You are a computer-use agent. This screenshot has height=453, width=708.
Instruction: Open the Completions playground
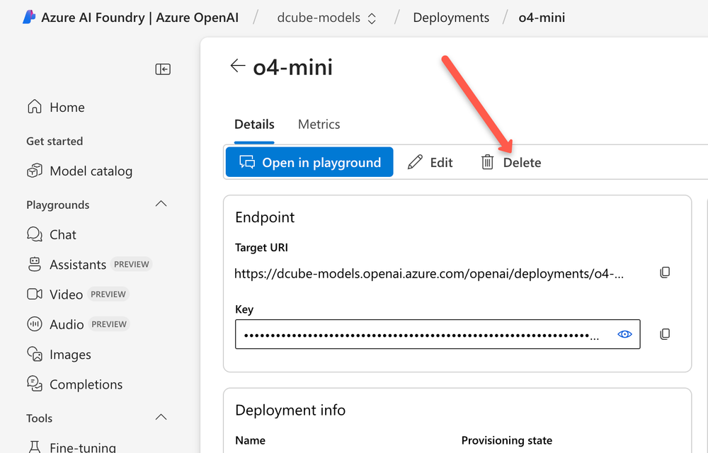click(84, 384)
